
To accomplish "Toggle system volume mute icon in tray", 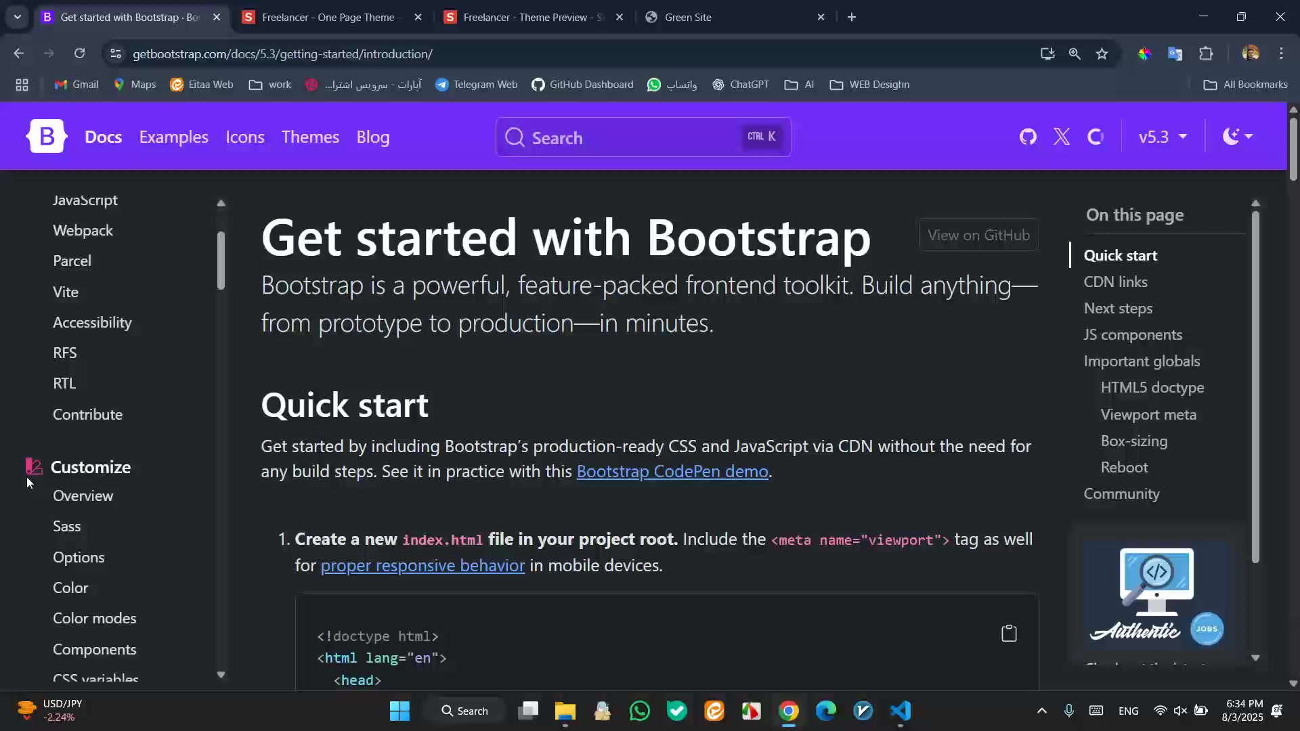I will (x=1180, y=711).
